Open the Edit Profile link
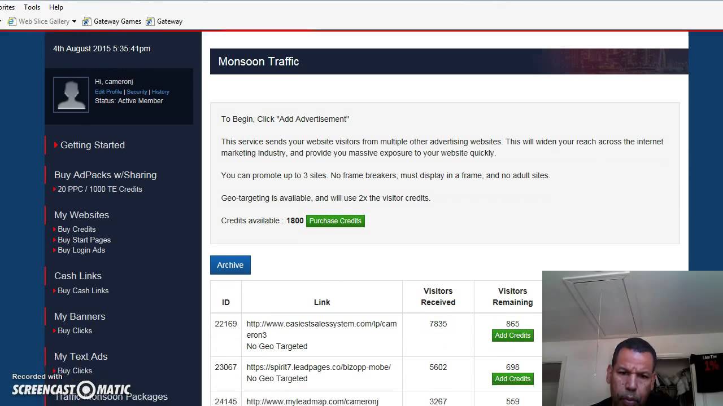The image size is (723, 406). (108, 91)
